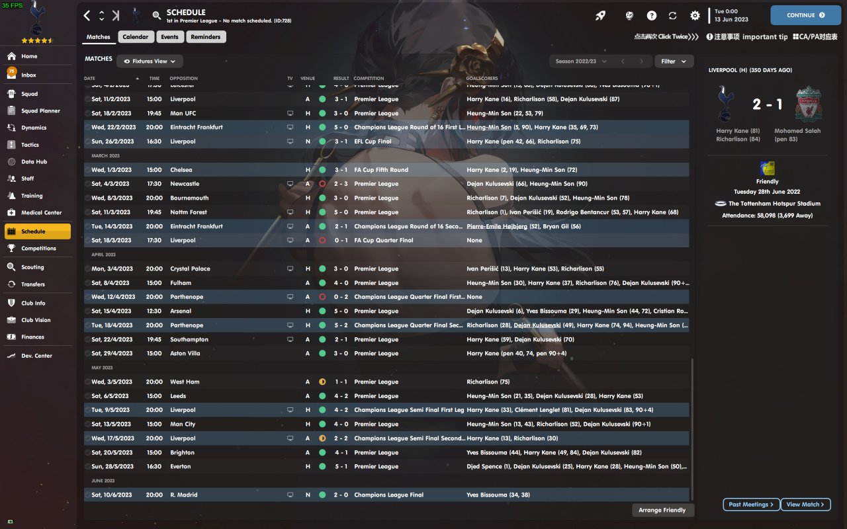Click "Champions League Final" competition text
Viewport: 847px width, 529px height.
coord(388,495)
